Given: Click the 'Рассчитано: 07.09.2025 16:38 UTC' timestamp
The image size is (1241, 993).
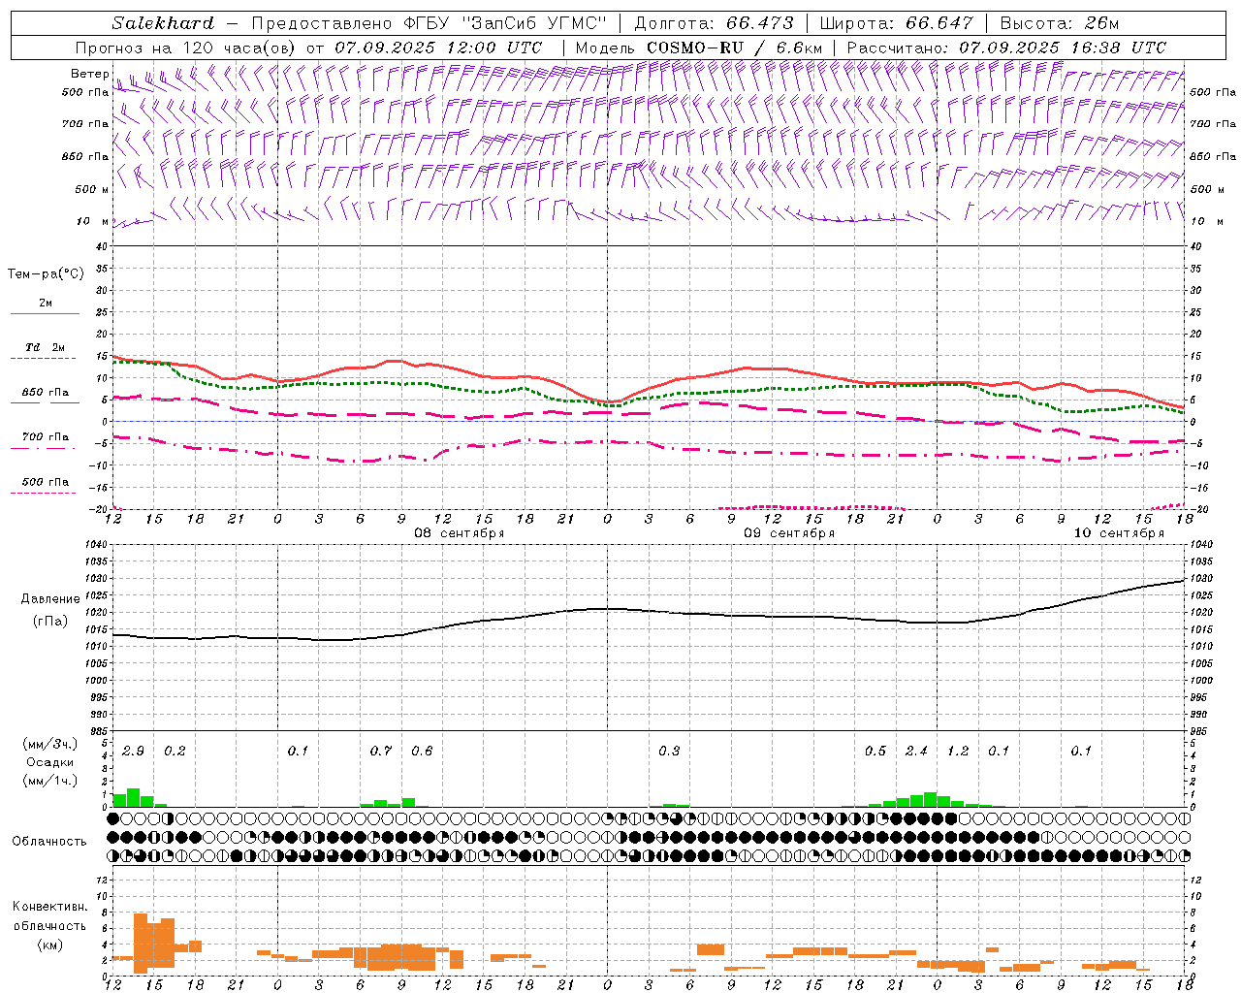Looking at the screenshot, I should tap(1006, 48).
